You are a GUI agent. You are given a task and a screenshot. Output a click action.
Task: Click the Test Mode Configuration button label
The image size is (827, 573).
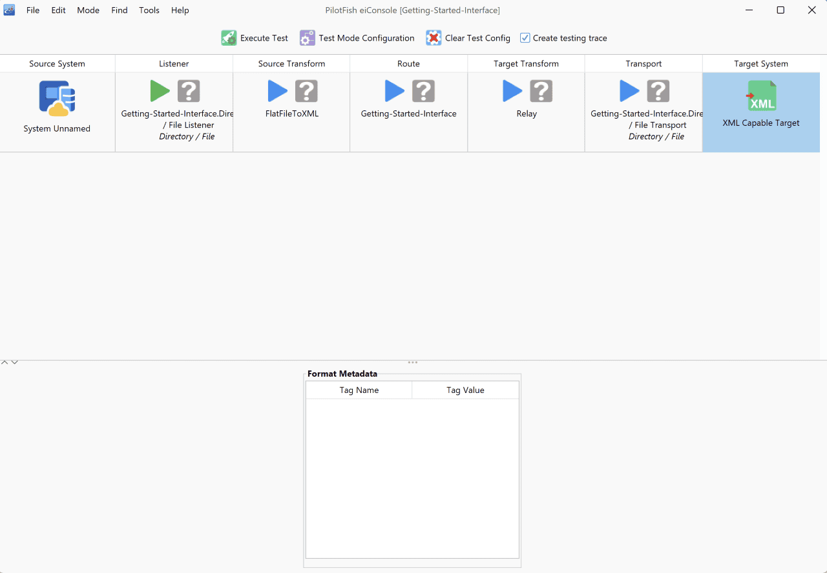coord(366,38)
